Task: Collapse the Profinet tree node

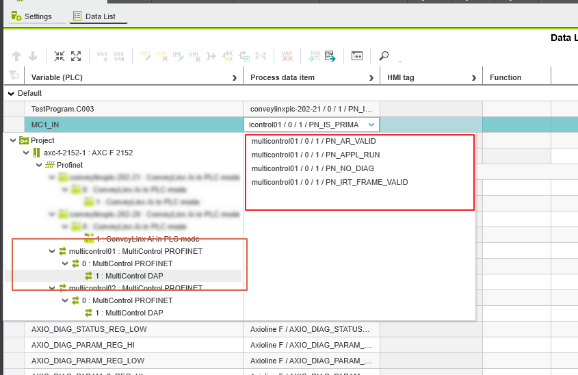Action: (x=39, y=165)
